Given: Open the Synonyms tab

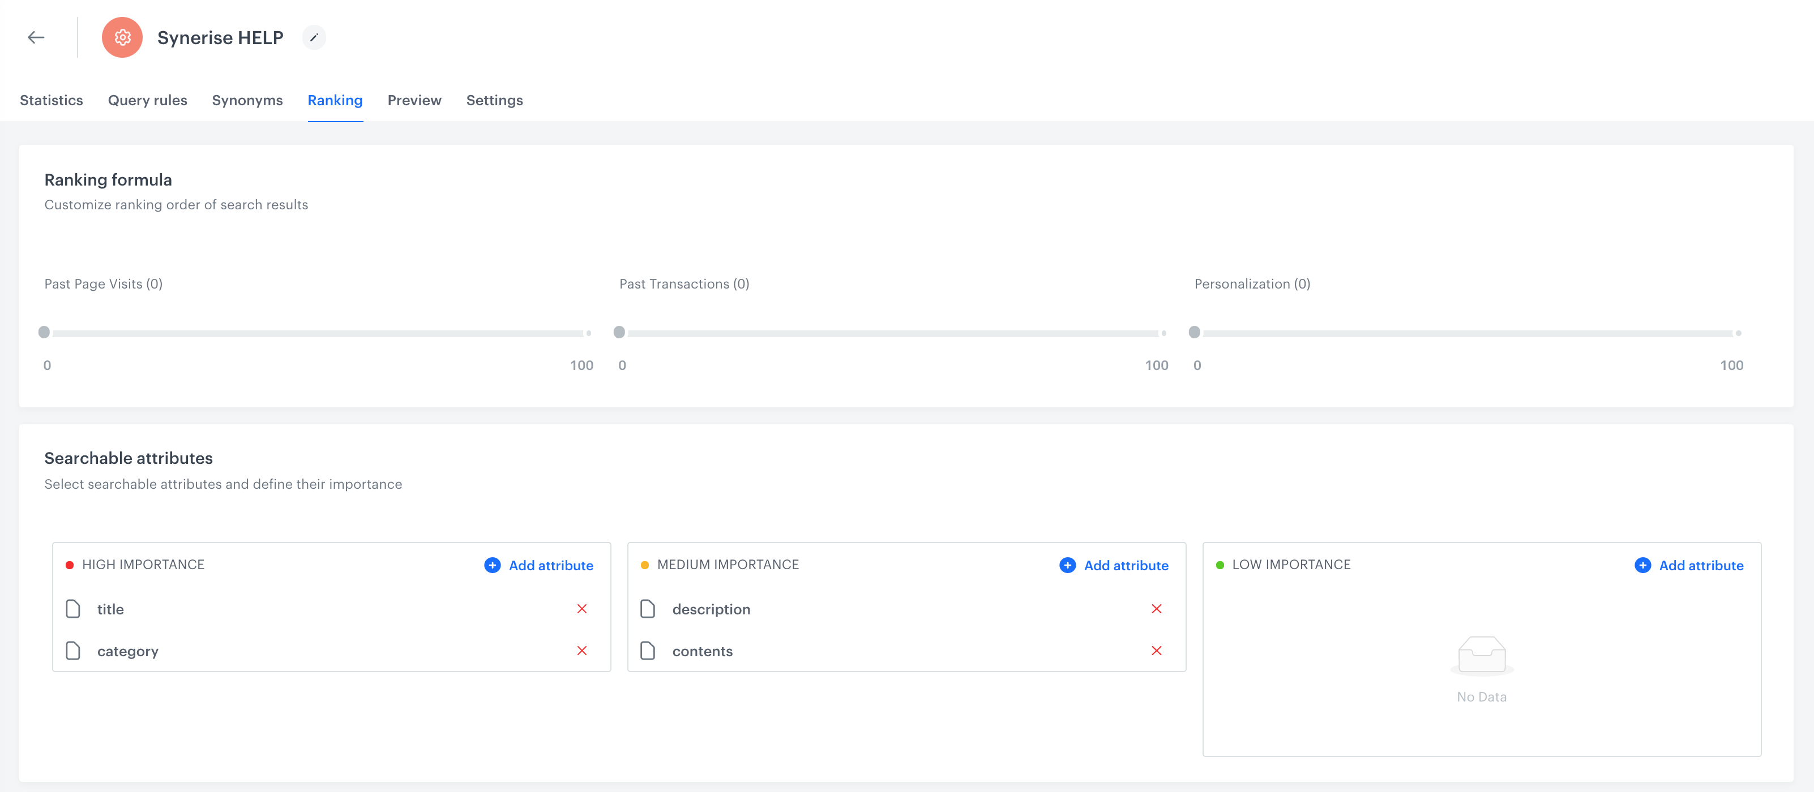Looking at the screenshot, I should [x=246, y=100].
